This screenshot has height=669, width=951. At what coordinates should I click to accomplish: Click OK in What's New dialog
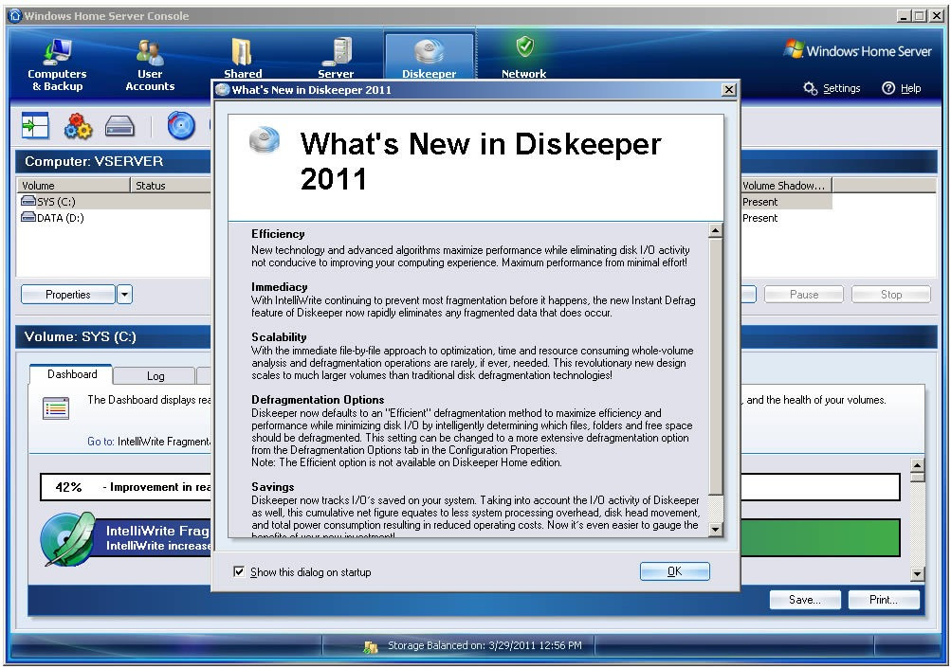(x=674, y=570)
